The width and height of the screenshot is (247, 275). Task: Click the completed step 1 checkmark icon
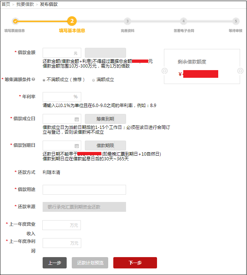click(15, 21)
